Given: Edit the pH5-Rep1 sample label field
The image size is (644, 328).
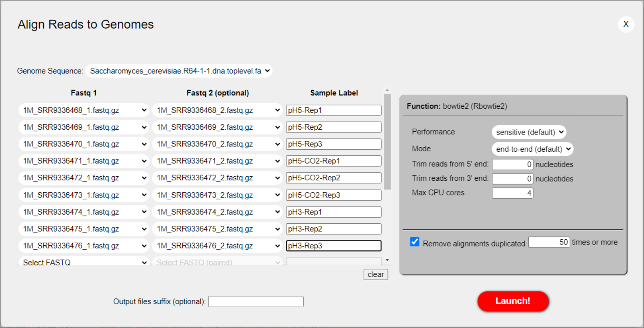Looking at the screenshot, I should (334, 110).
